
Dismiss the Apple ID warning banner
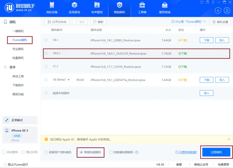229,139
